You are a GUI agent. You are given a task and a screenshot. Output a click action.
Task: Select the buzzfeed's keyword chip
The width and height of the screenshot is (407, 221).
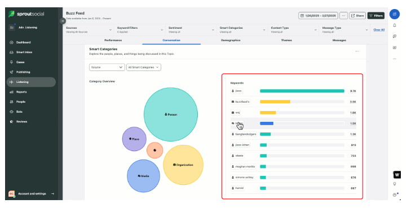click(241, 102)
